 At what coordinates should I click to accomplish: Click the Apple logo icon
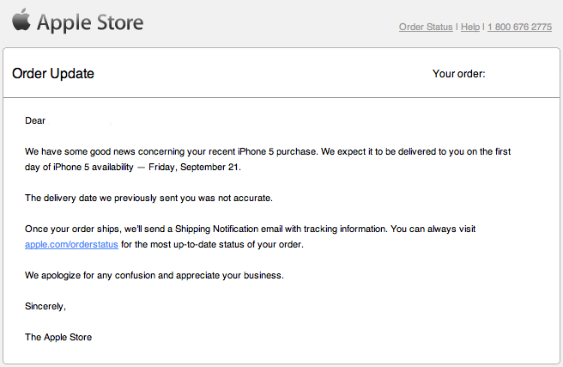21,20
